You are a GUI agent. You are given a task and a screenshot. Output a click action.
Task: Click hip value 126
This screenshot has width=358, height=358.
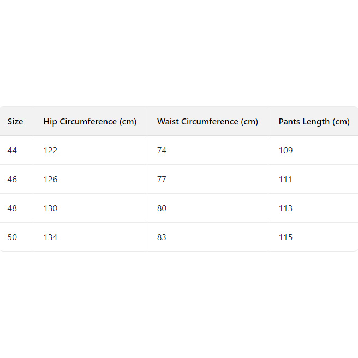tap(50, 180)
